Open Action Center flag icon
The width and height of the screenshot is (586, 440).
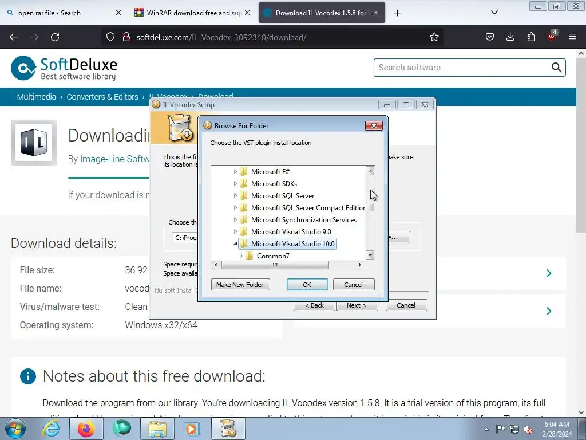pos(500,429)
